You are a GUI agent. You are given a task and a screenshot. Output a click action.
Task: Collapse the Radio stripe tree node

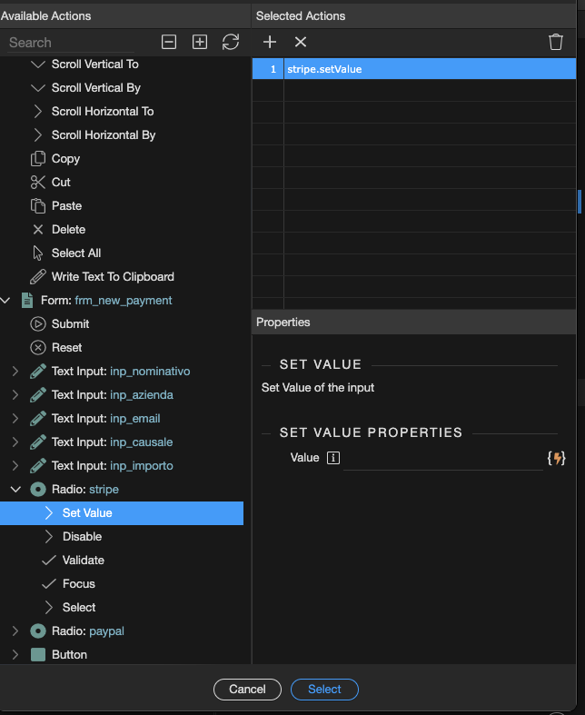[15, 489]
